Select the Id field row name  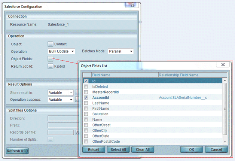[x=94, y=81]
